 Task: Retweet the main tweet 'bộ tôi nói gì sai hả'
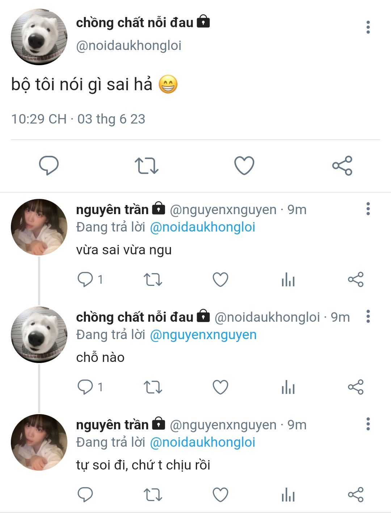pos(147,166)
